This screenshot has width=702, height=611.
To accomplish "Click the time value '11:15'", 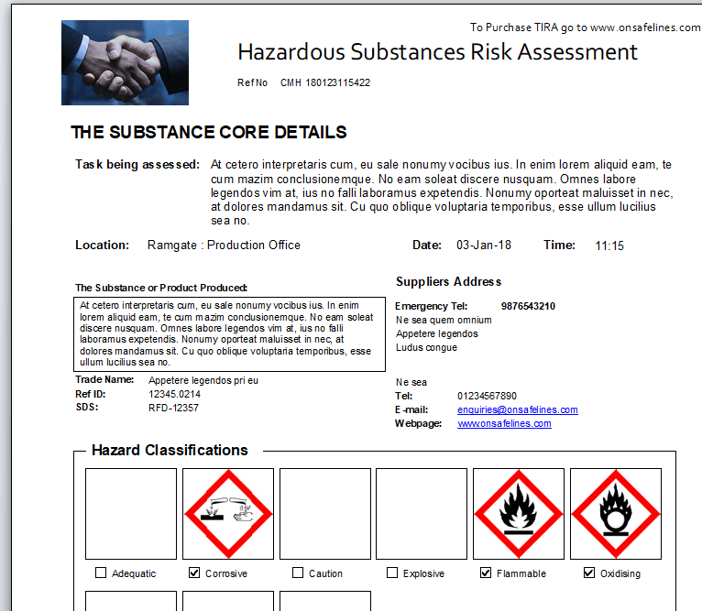I will click(x=609, y=245).
